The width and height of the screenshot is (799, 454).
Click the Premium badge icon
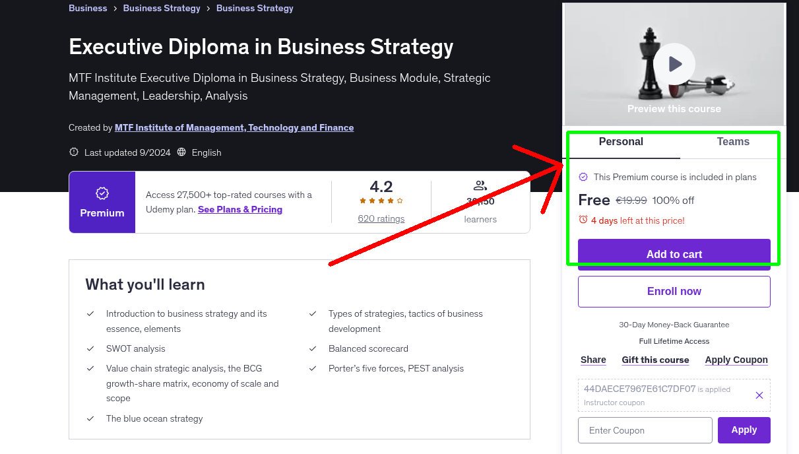(102, 194)
